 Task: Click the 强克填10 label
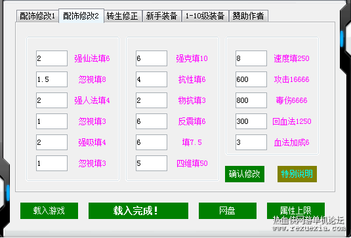coord(192,58)
